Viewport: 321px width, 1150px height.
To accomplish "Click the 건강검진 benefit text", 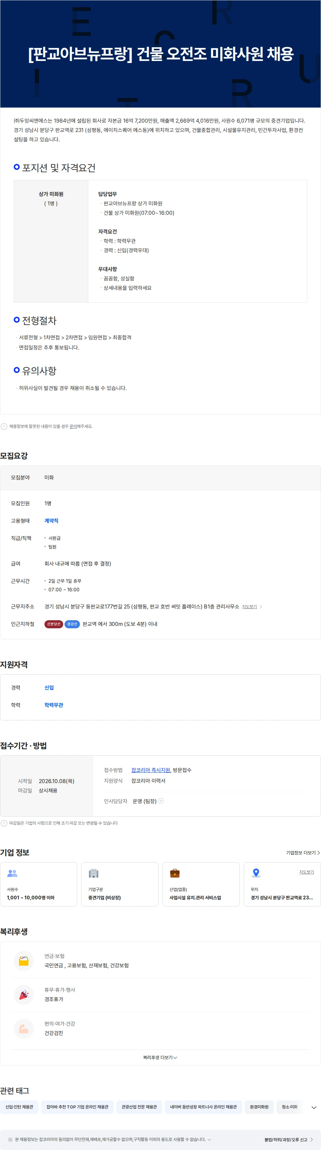I will (54, 1033).
